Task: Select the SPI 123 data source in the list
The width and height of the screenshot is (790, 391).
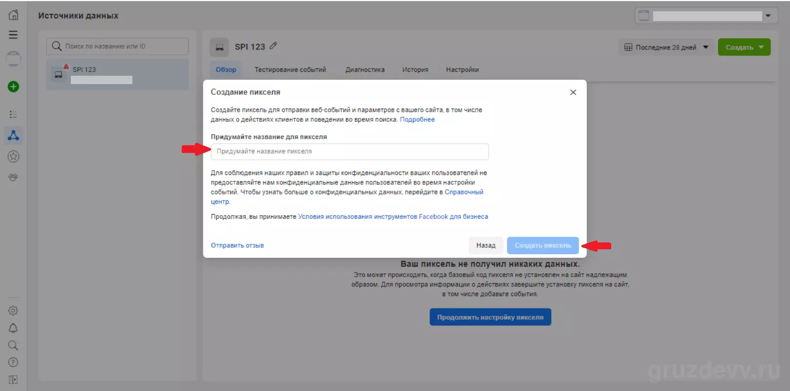Action: [x=117, y=74]
